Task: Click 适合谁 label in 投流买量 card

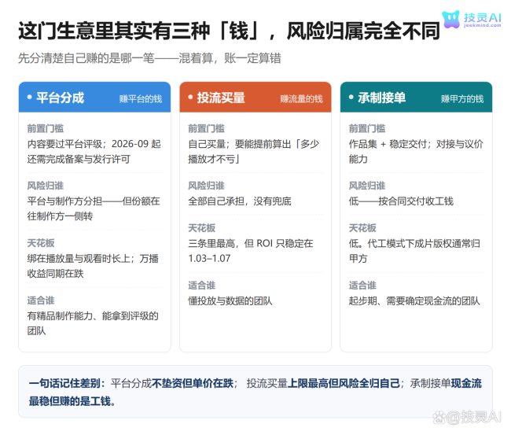Action: coord(202,286)
